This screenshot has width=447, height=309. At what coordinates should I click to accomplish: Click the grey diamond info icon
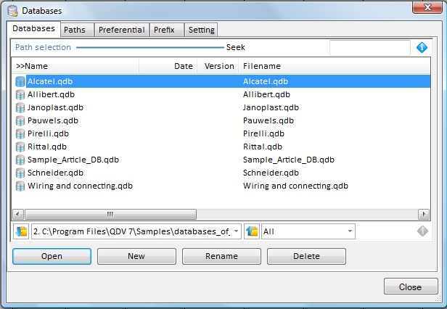pos(422,231)
